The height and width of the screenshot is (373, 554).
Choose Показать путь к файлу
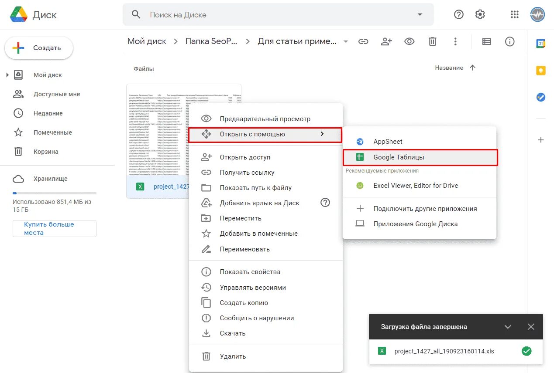tap(266, 188)
